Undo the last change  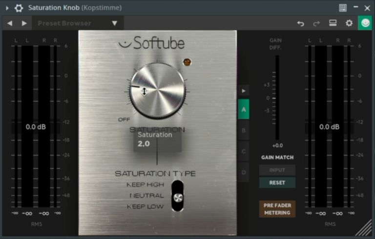click(x=301, y=23)
